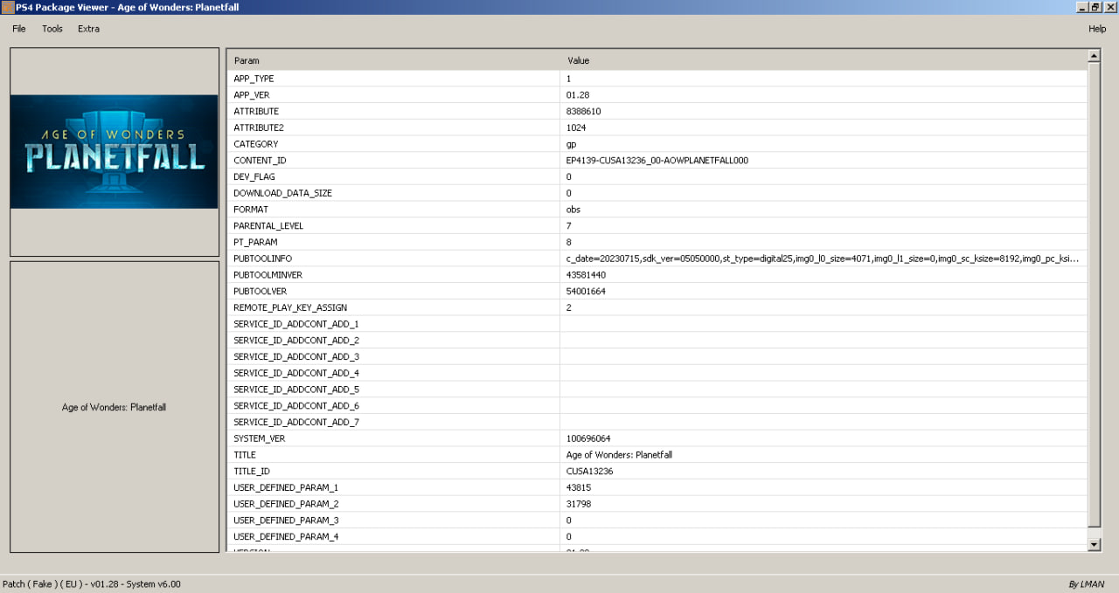The width and height of the screenshot is (1119, 593).
Task: Click the scrollbar down arrow
Action: pos(1094,544)
